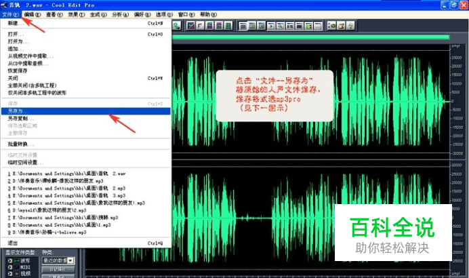
Task: Choose 全部关闭(含多轨工程) menu entry
Action: (86, 85)
